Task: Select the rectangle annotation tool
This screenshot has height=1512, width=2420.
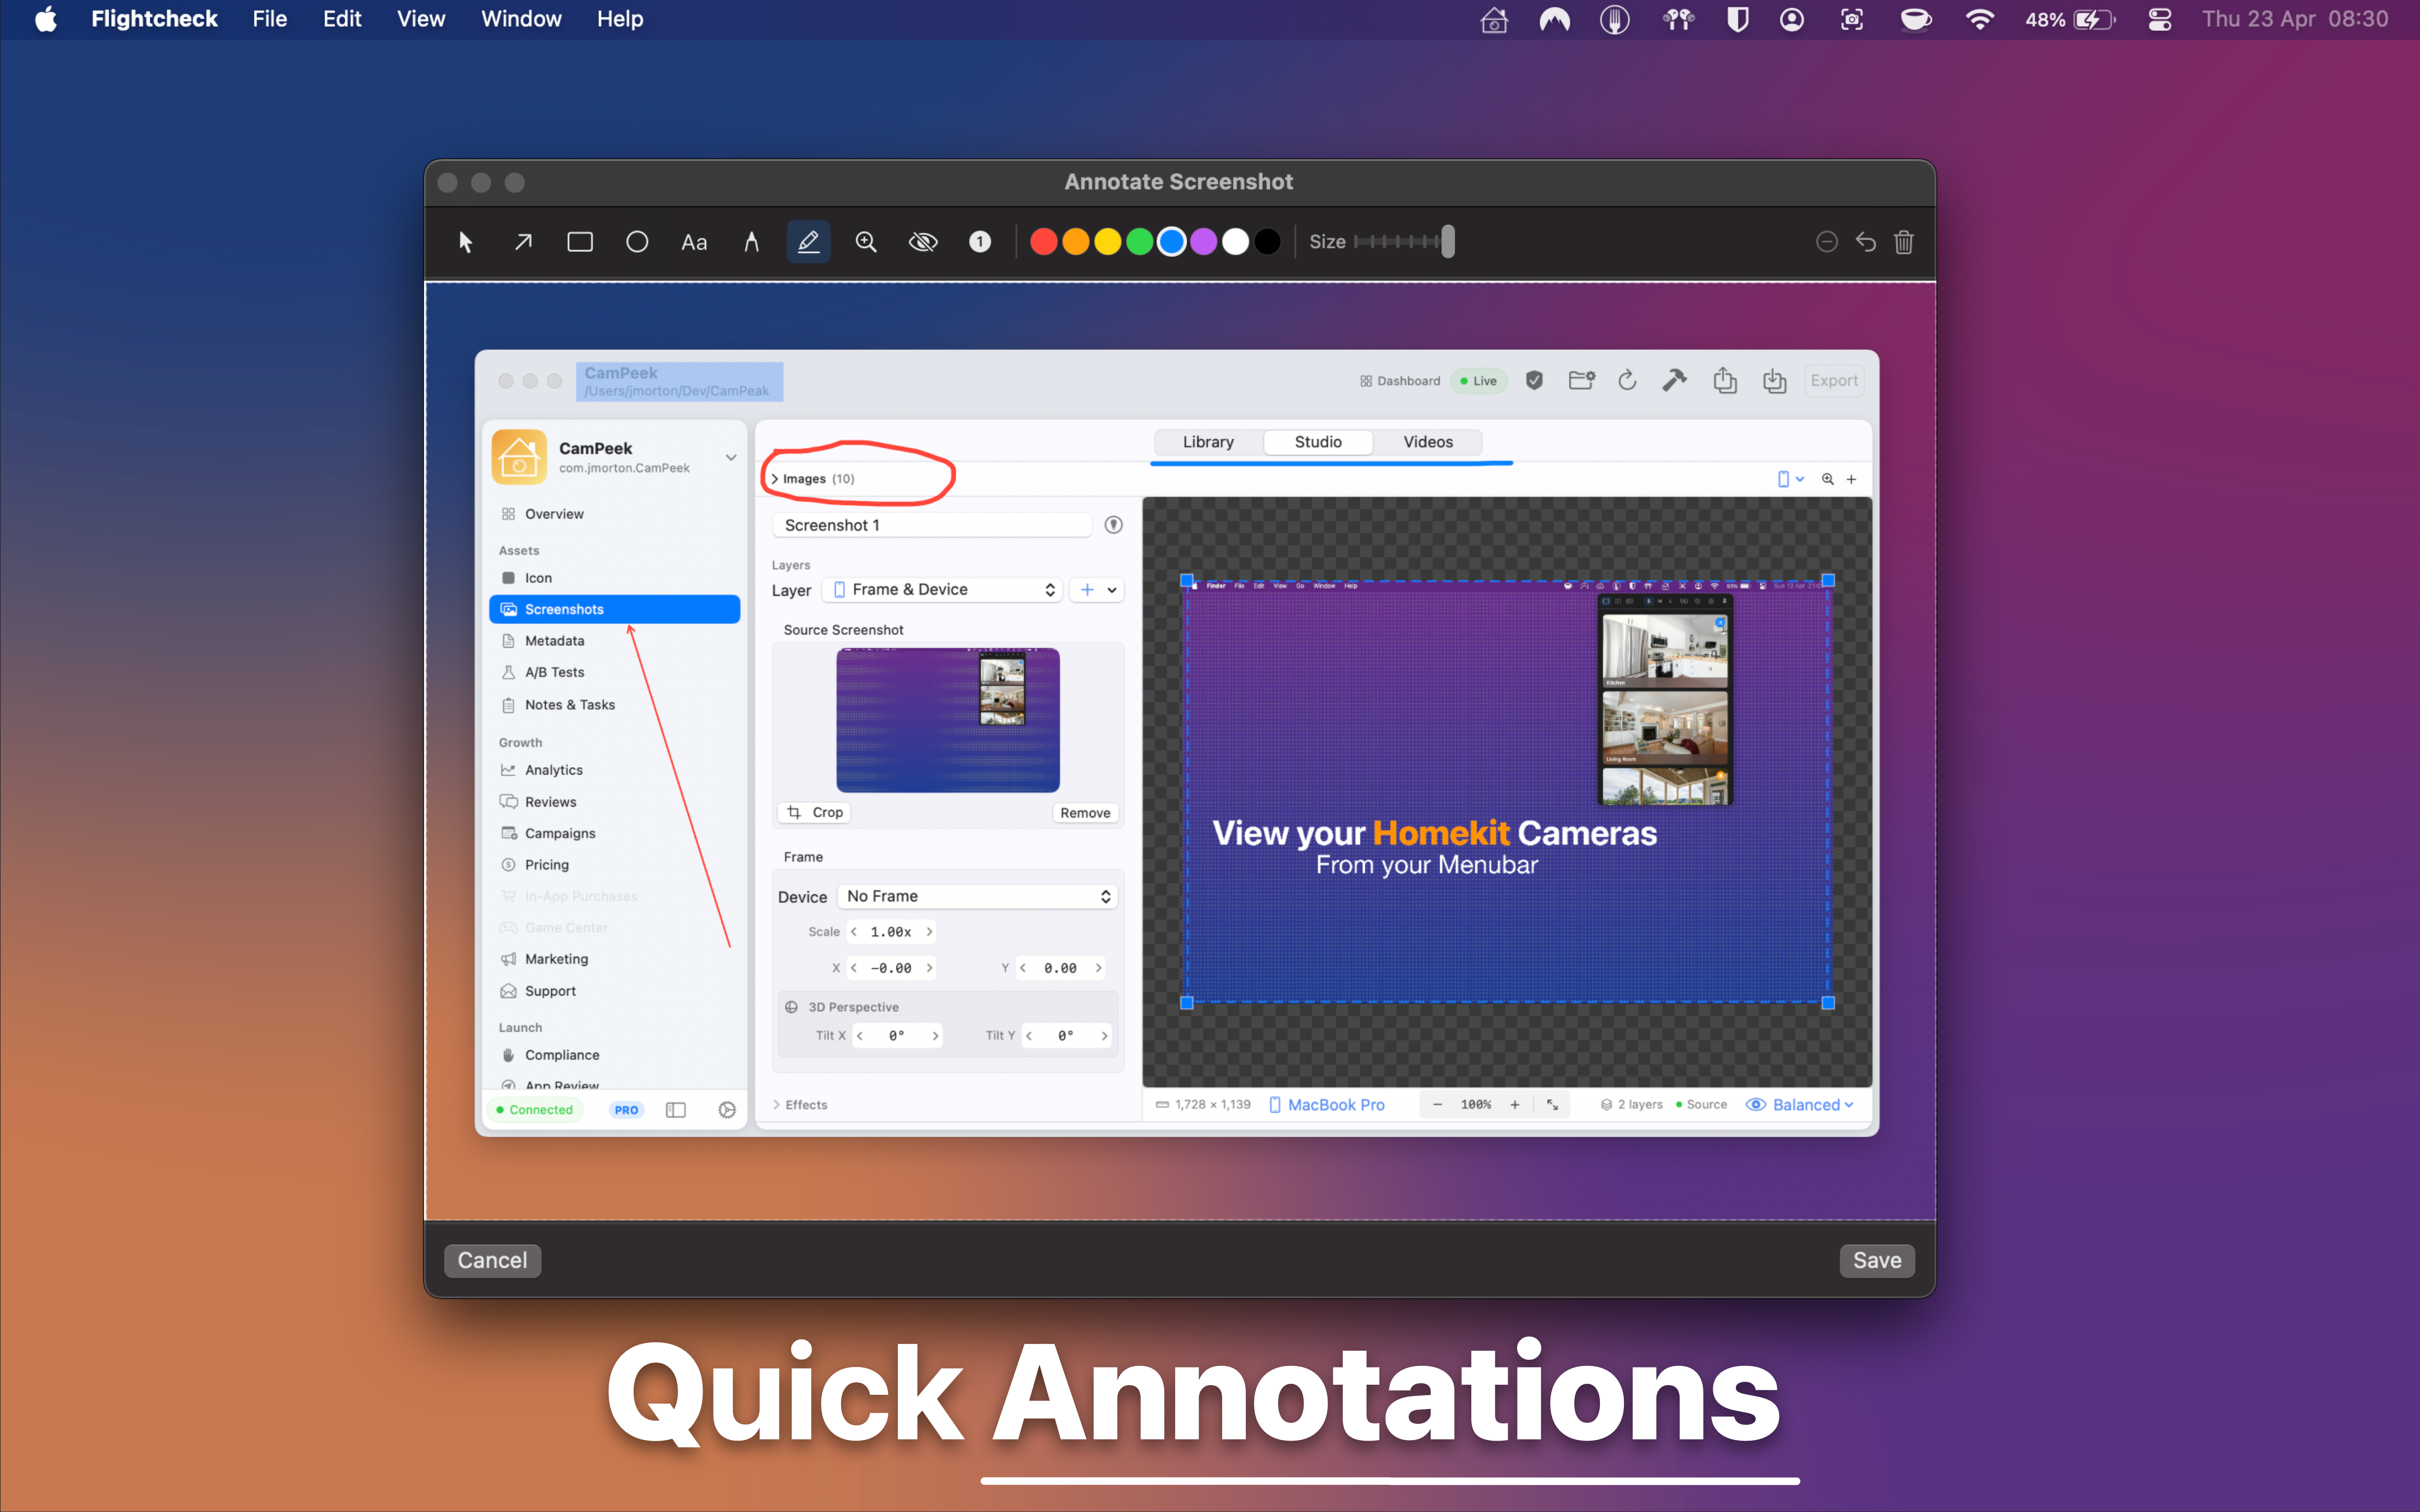Action: pos(579,241)
